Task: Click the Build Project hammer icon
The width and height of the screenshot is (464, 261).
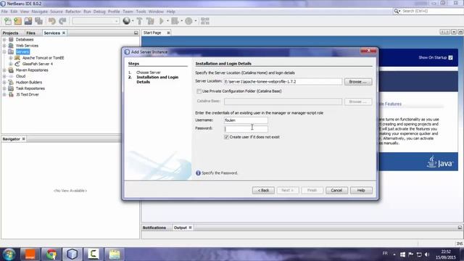Action: [139, 21]
